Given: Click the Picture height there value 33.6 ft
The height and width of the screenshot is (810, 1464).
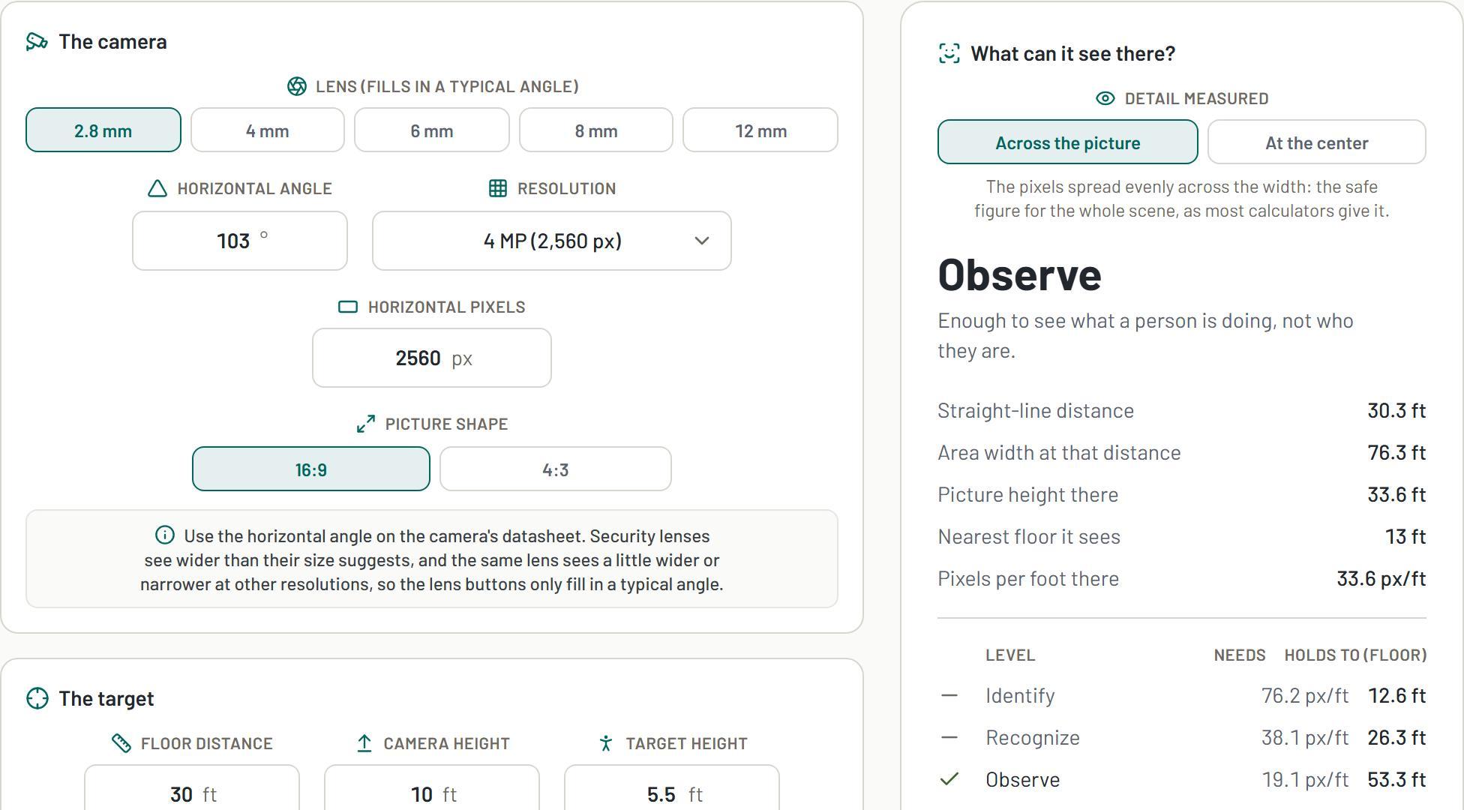Looking at the screenshot, I should point(1396,494).
